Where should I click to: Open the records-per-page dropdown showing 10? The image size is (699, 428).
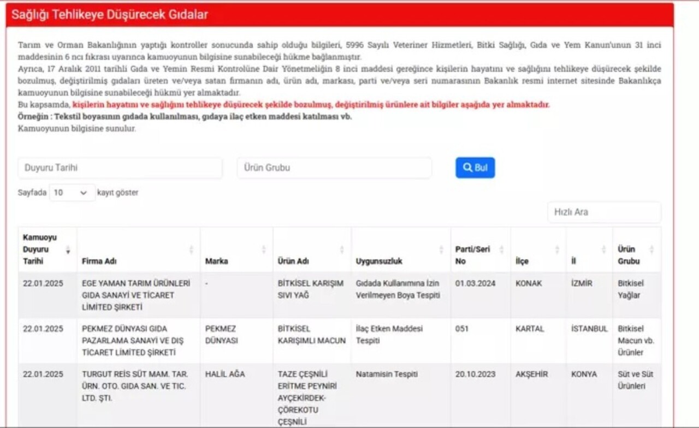pyautogui.click(x=72, y=193)
